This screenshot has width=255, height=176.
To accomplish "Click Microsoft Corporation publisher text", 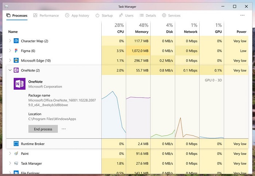I will tap(45, 86).
